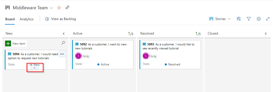Expand the Middleware Team selector chevron
Screen dimensions: 273x92
coord(51,8)
